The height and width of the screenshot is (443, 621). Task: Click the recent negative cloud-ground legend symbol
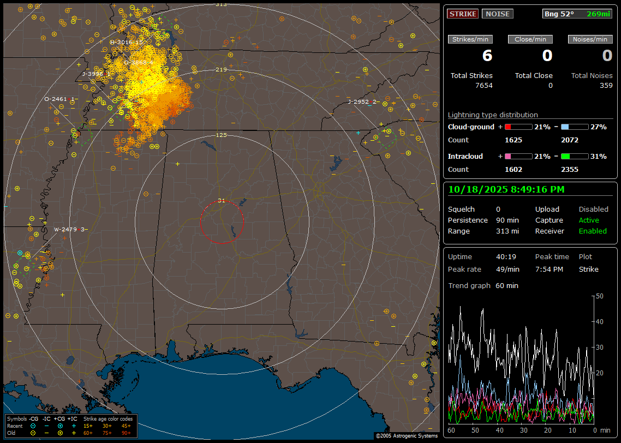33,426
